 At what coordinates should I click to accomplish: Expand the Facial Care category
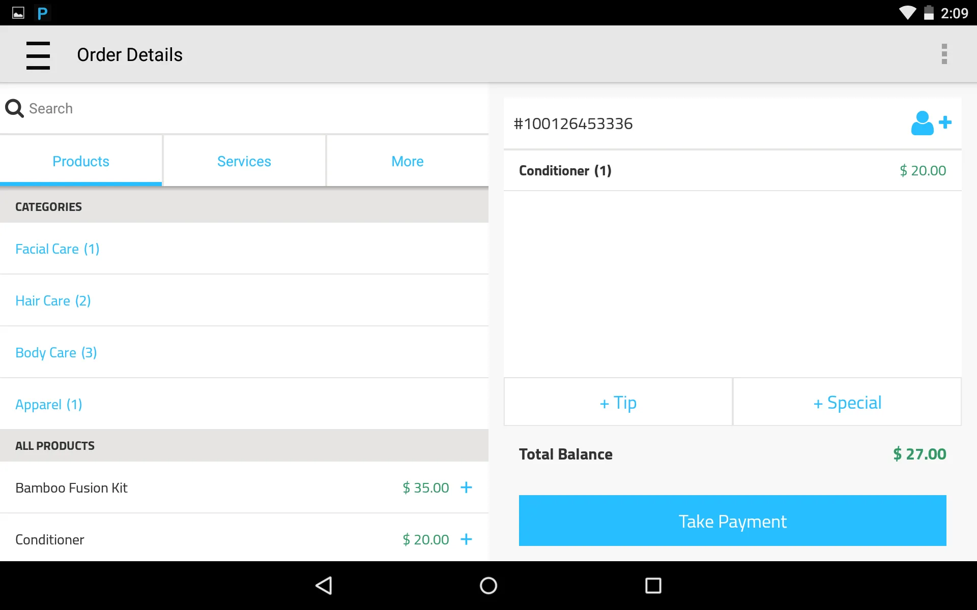57,249
